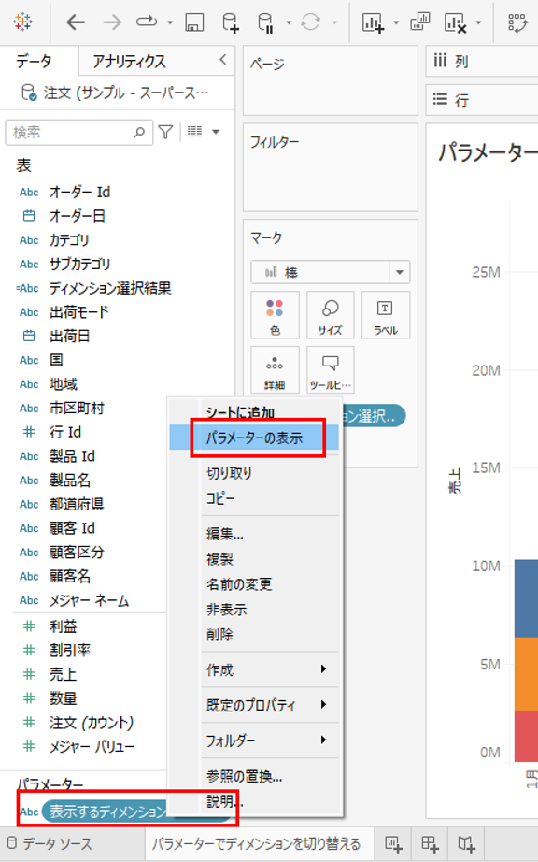Open the サイズ size mark card

(x=330, y=315)
